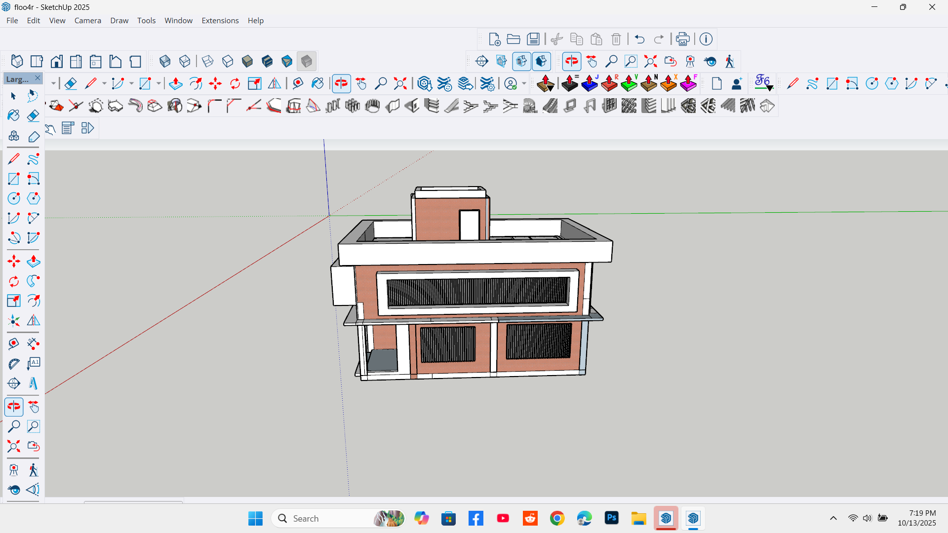948x533 pixels.
Task: Open the Camera menu
Action: (87, 20)
